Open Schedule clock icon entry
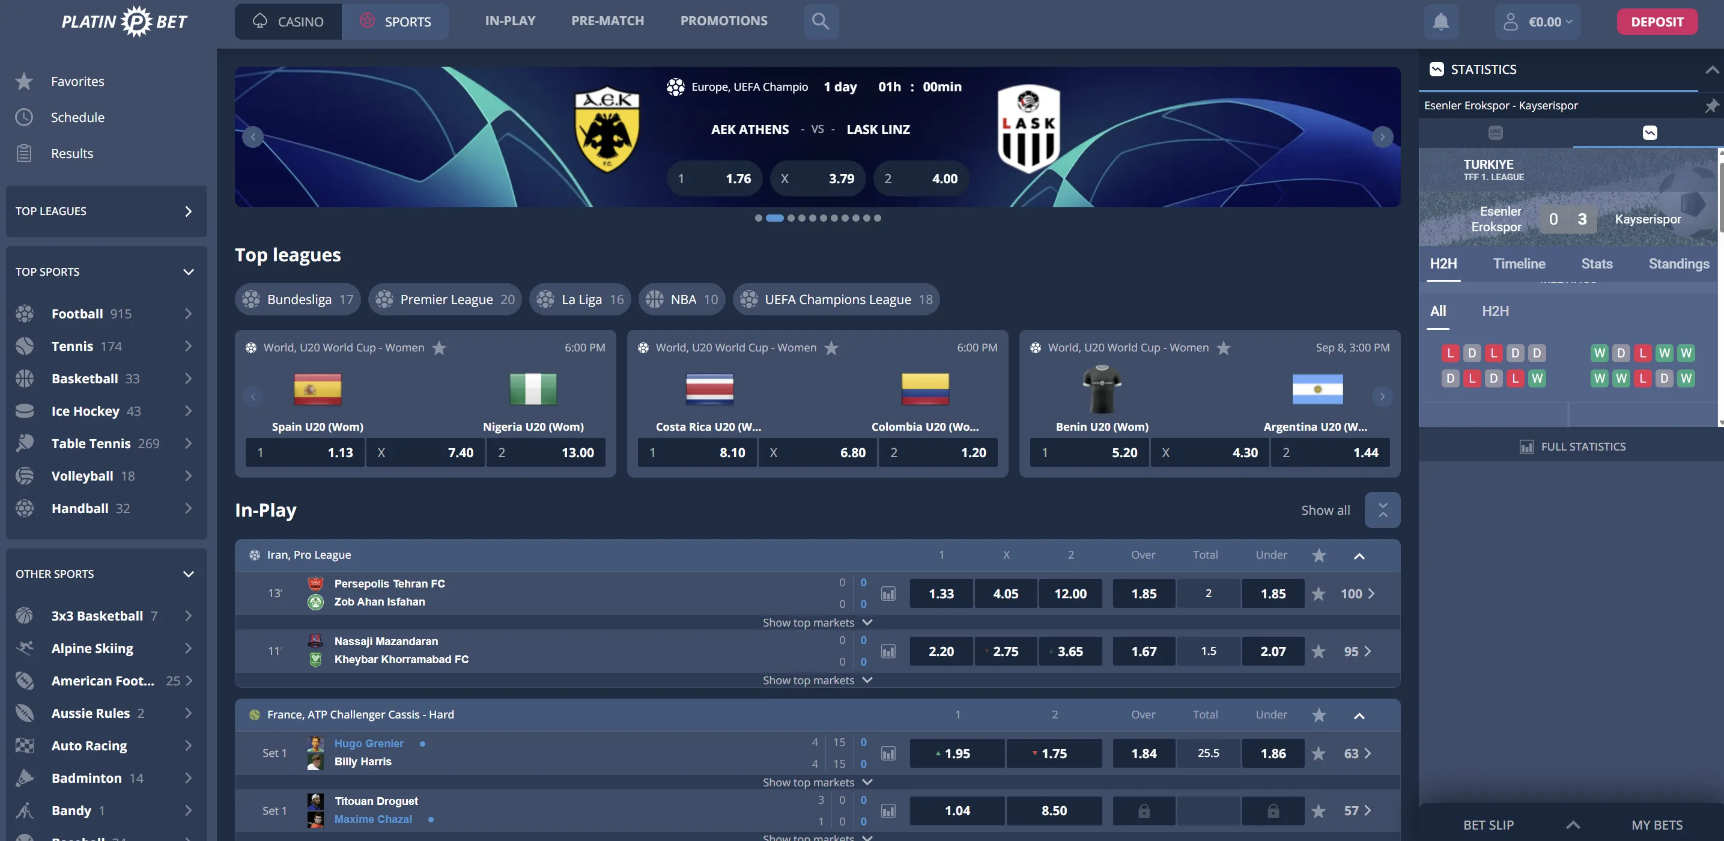The height and width of the screenshot is (841, 1724). (24, 117)
